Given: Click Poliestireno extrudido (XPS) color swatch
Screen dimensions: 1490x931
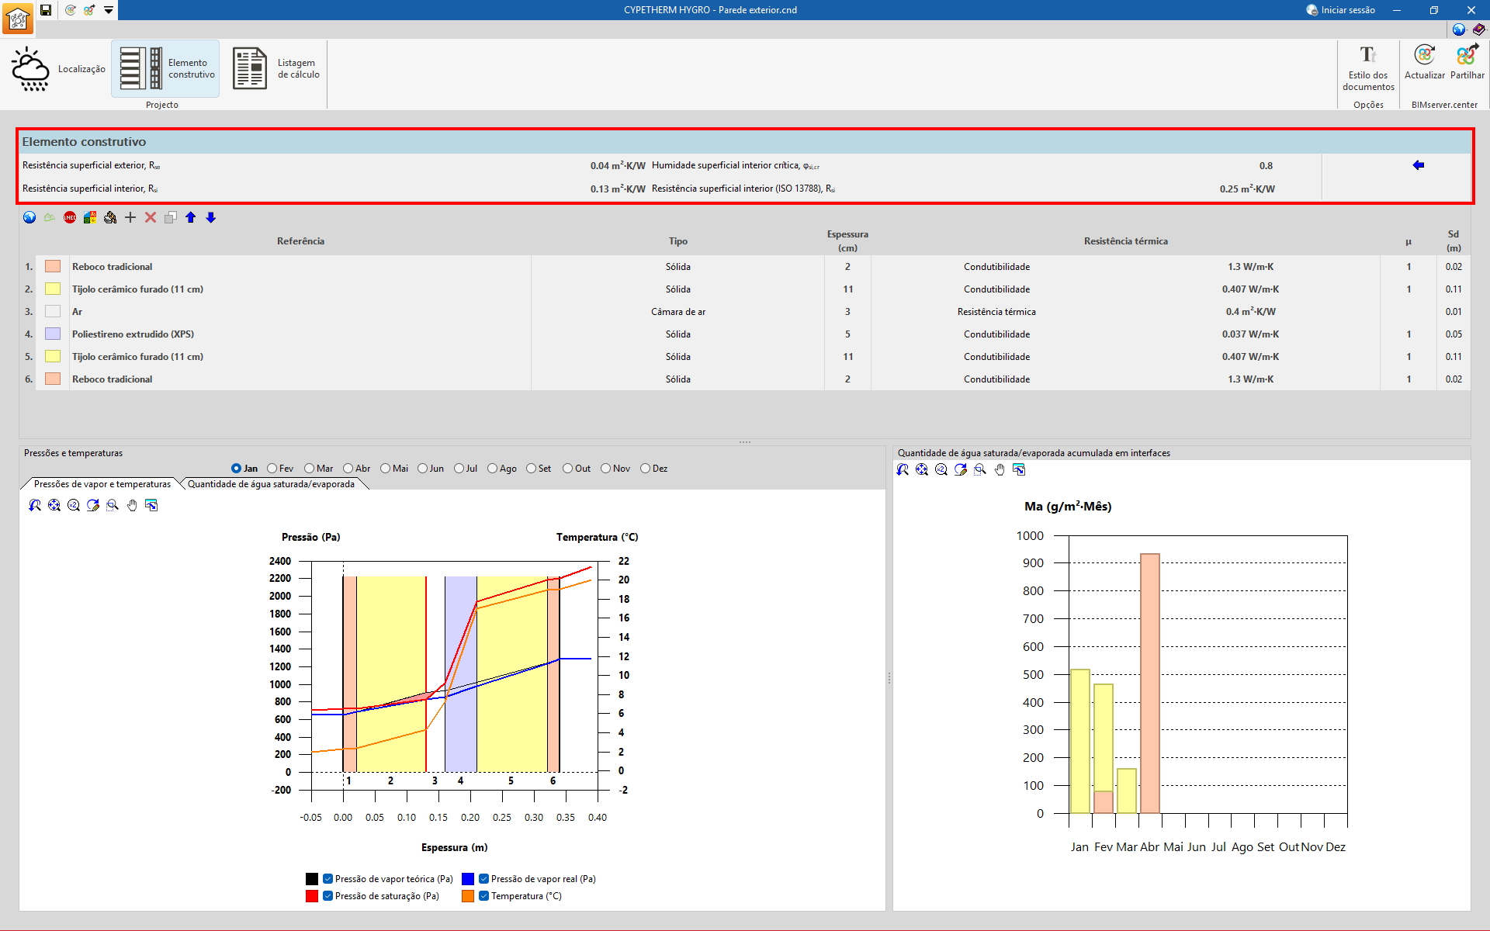Looking at the screenshot, I should [x=53, y=334].
